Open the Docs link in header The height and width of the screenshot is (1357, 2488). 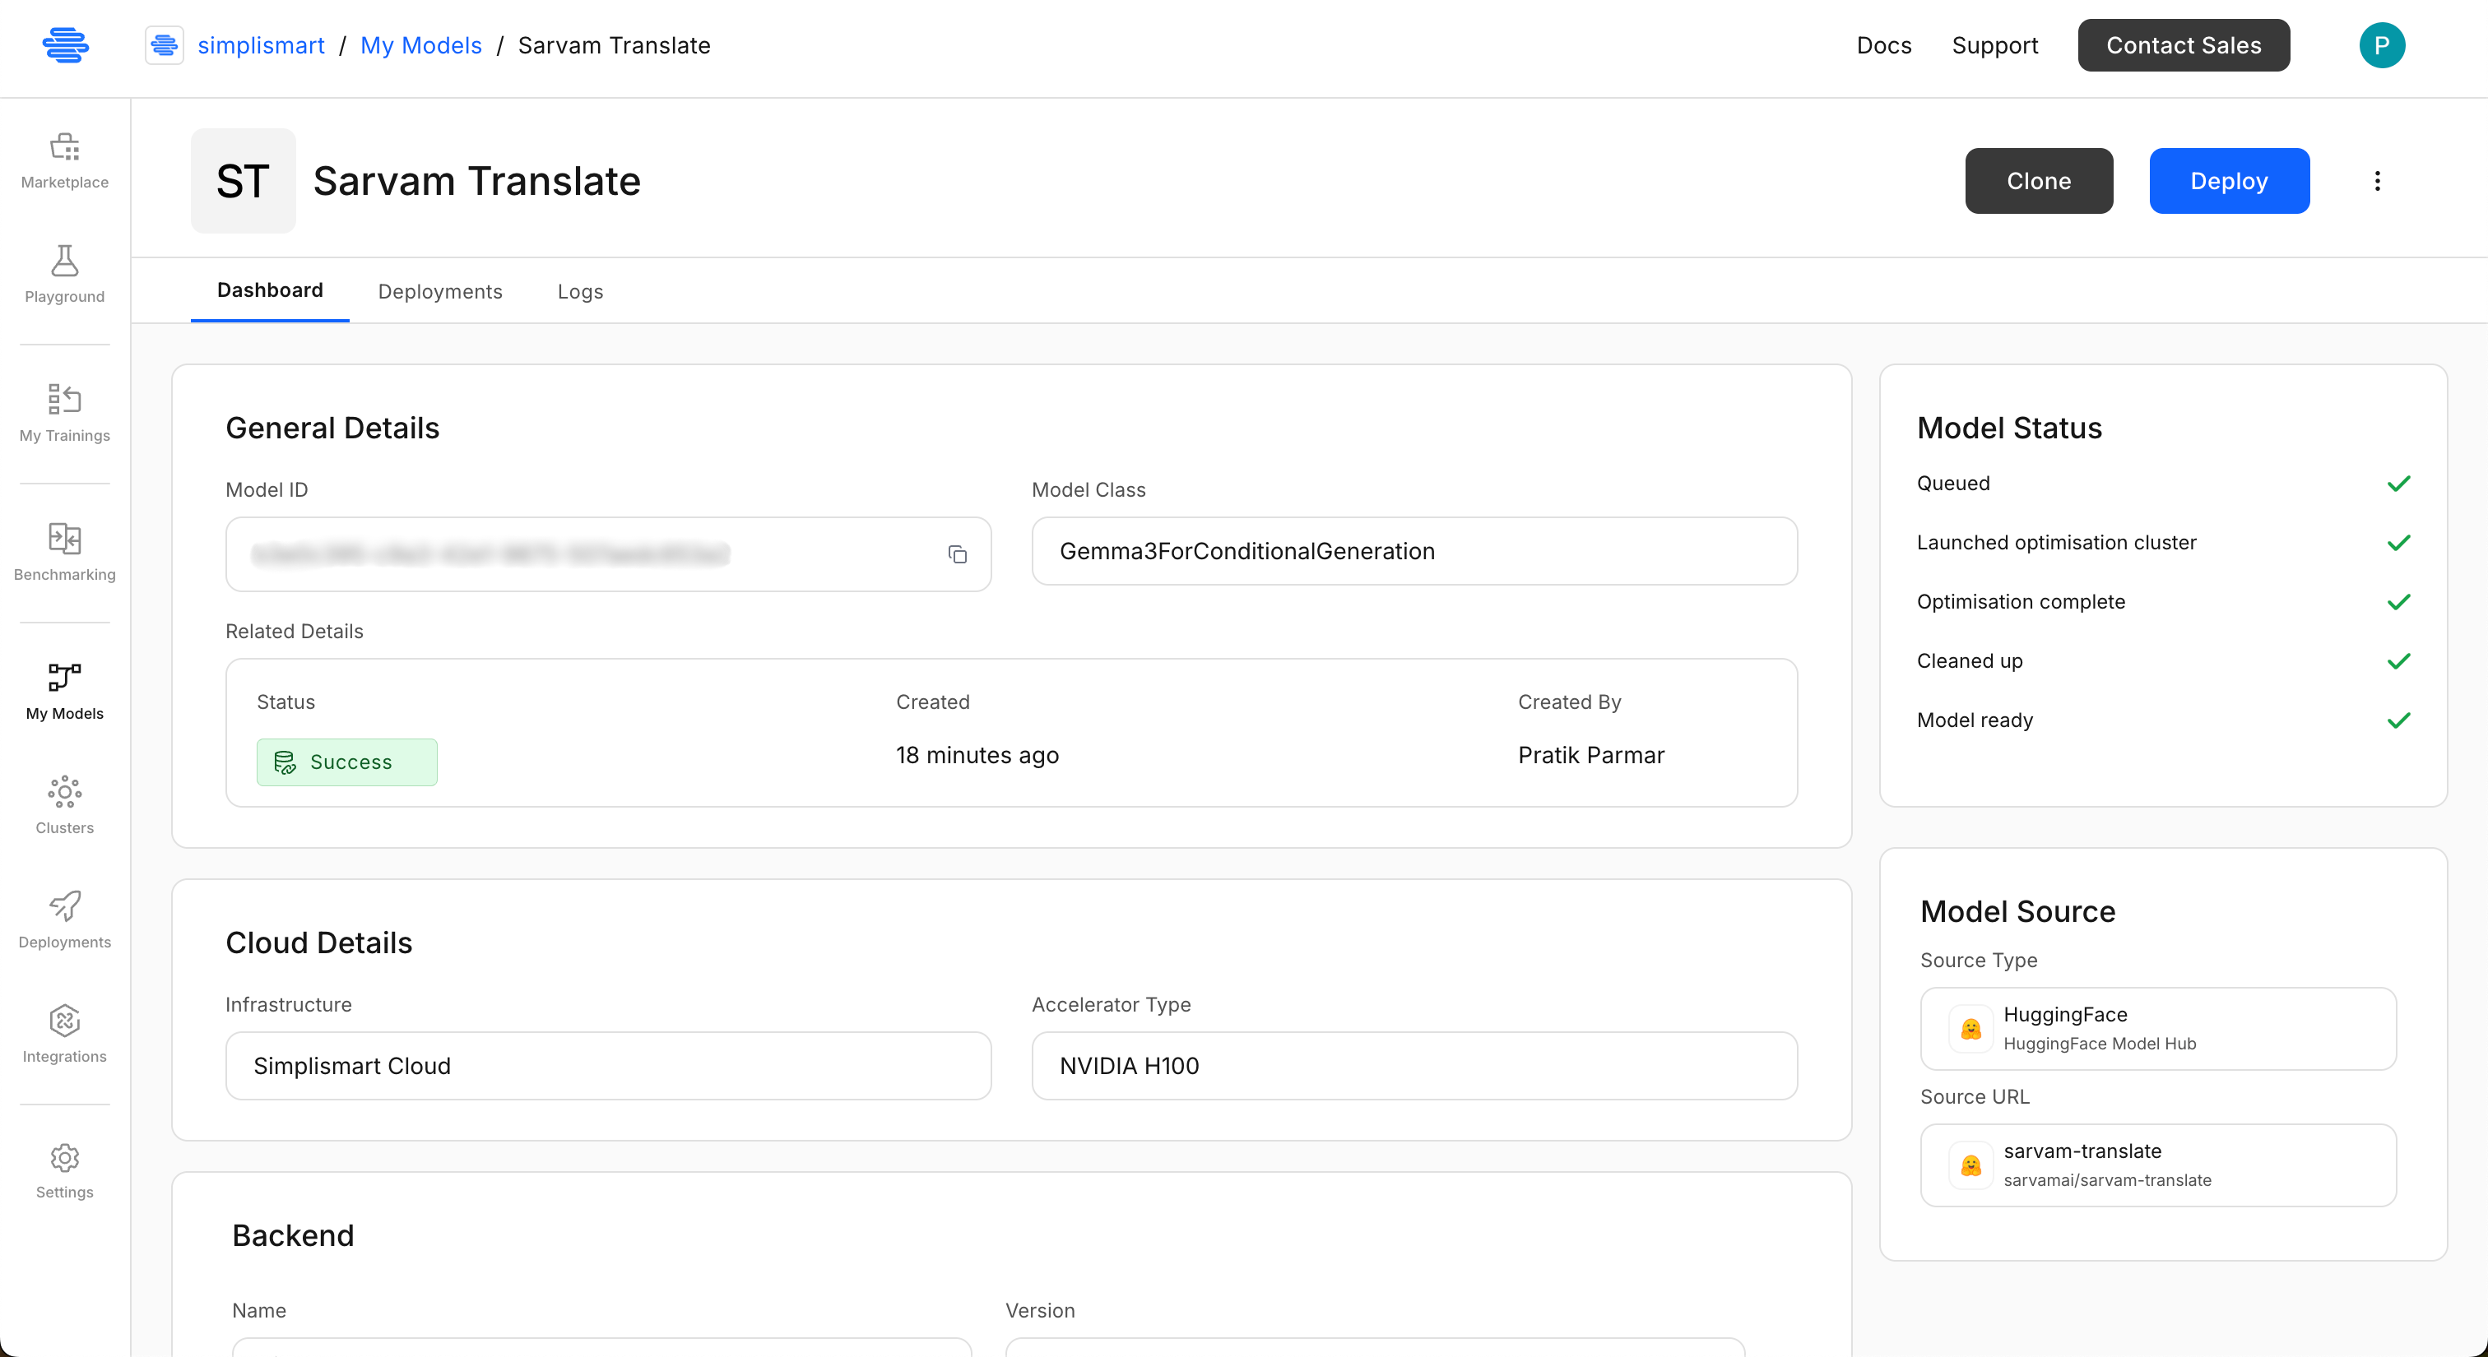tap(1883, 45)
